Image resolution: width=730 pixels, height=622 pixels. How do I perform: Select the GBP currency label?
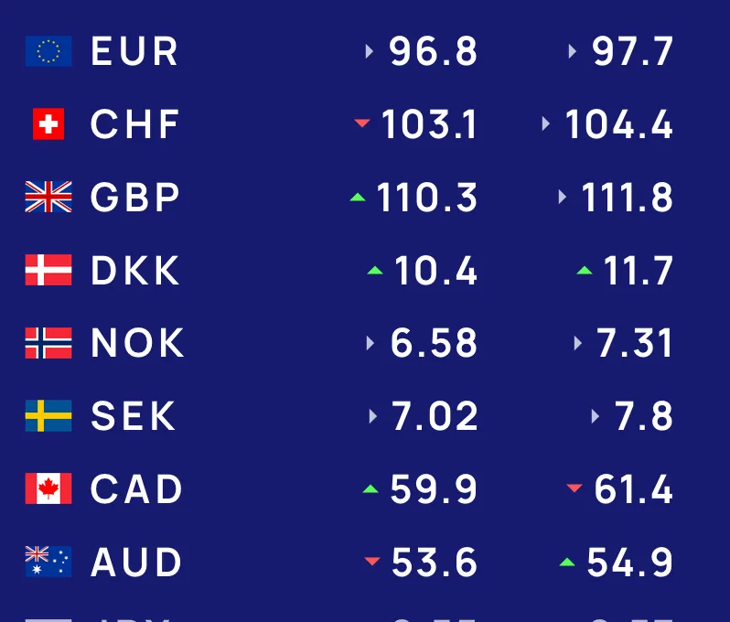pyautogui.click(x=135, y=198)
